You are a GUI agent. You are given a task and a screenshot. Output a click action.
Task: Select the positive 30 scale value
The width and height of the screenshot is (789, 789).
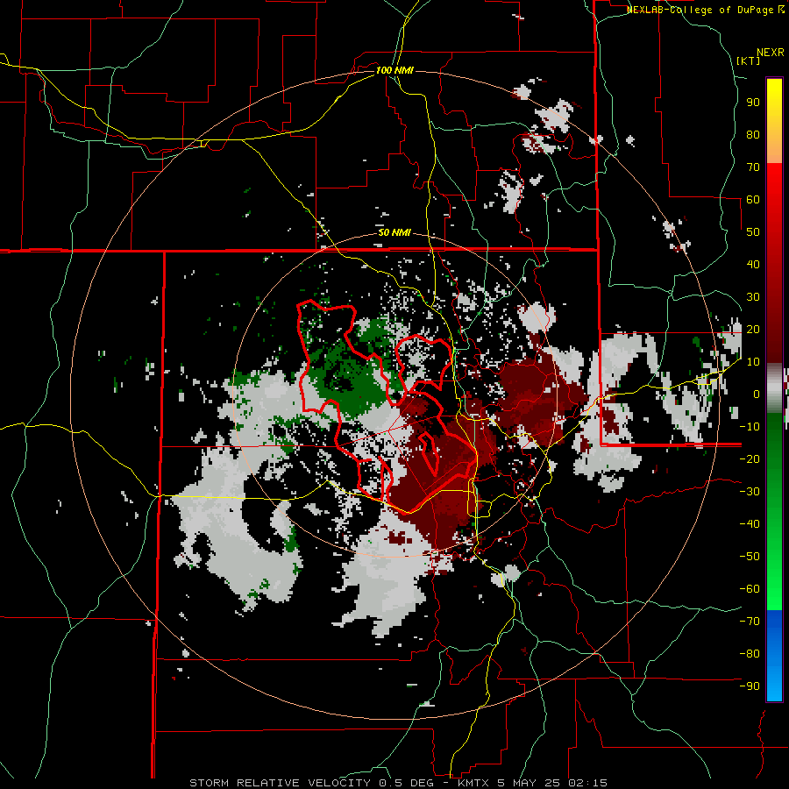pyautogui.click(x=753, y=297)
